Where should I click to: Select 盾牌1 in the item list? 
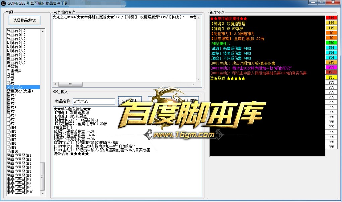tap(11, 95)
